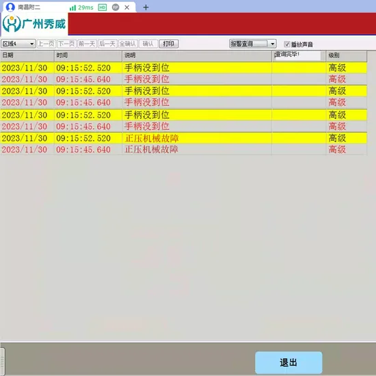Image resolution: width=376 pixels, height=376 pixels.
Task: Click the 下一页 button
Action: coord(66,44)
